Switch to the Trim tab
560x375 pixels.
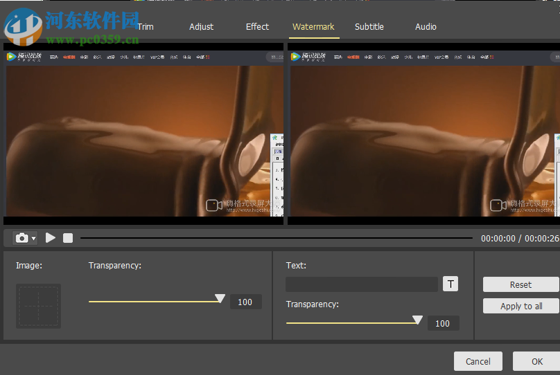point(146,27)
